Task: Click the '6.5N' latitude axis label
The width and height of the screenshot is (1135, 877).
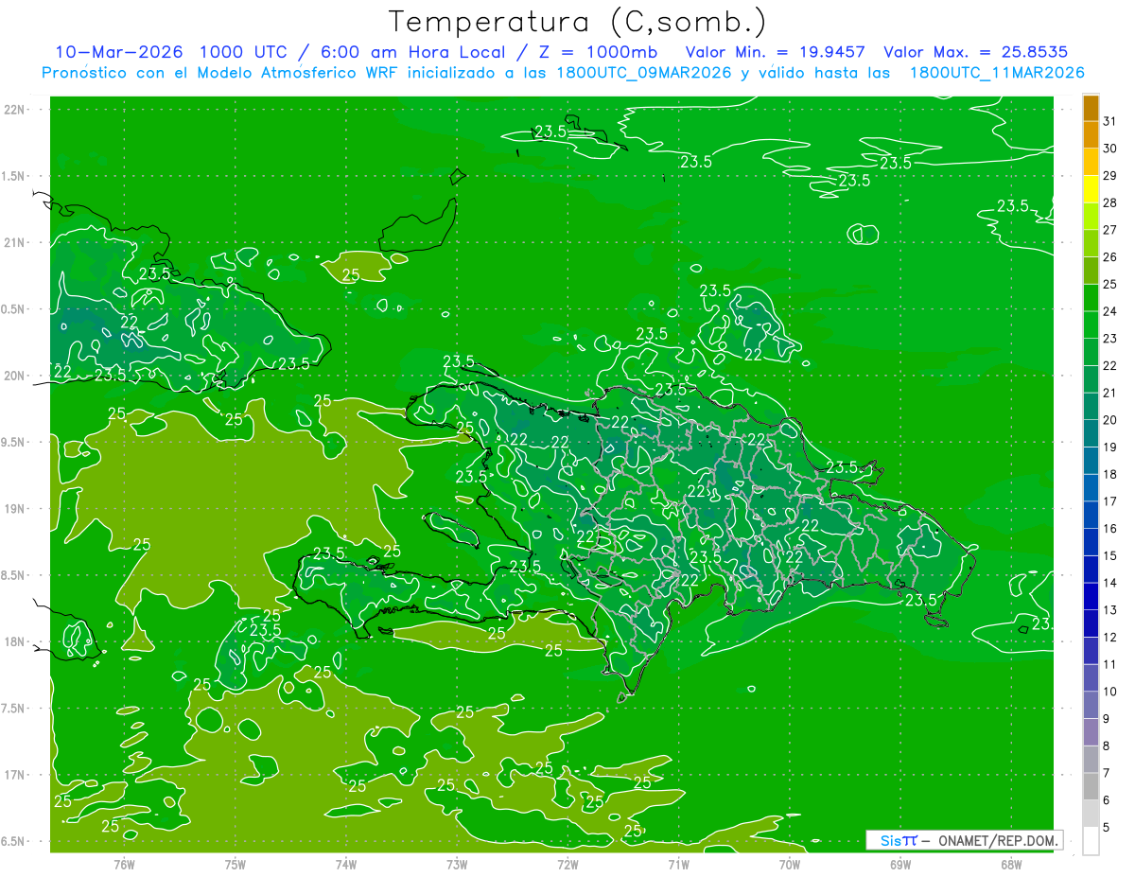Action: pos(14,842)
